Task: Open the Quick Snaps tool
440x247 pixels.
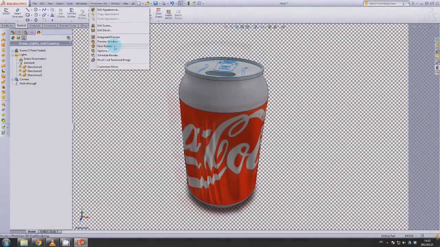Action: pos(158,13)
